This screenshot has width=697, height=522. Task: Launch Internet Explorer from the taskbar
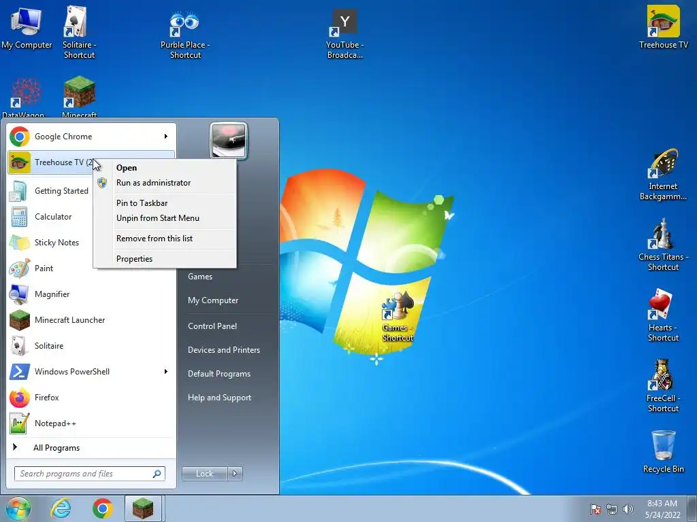click(61, 508)
